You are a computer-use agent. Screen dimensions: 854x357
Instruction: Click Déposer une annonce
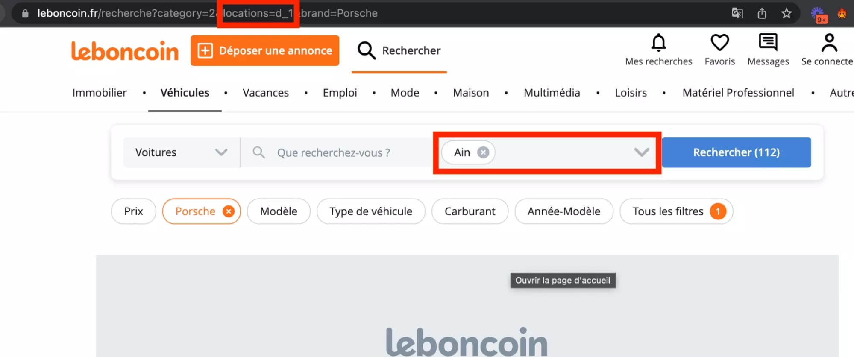point(265,50)
